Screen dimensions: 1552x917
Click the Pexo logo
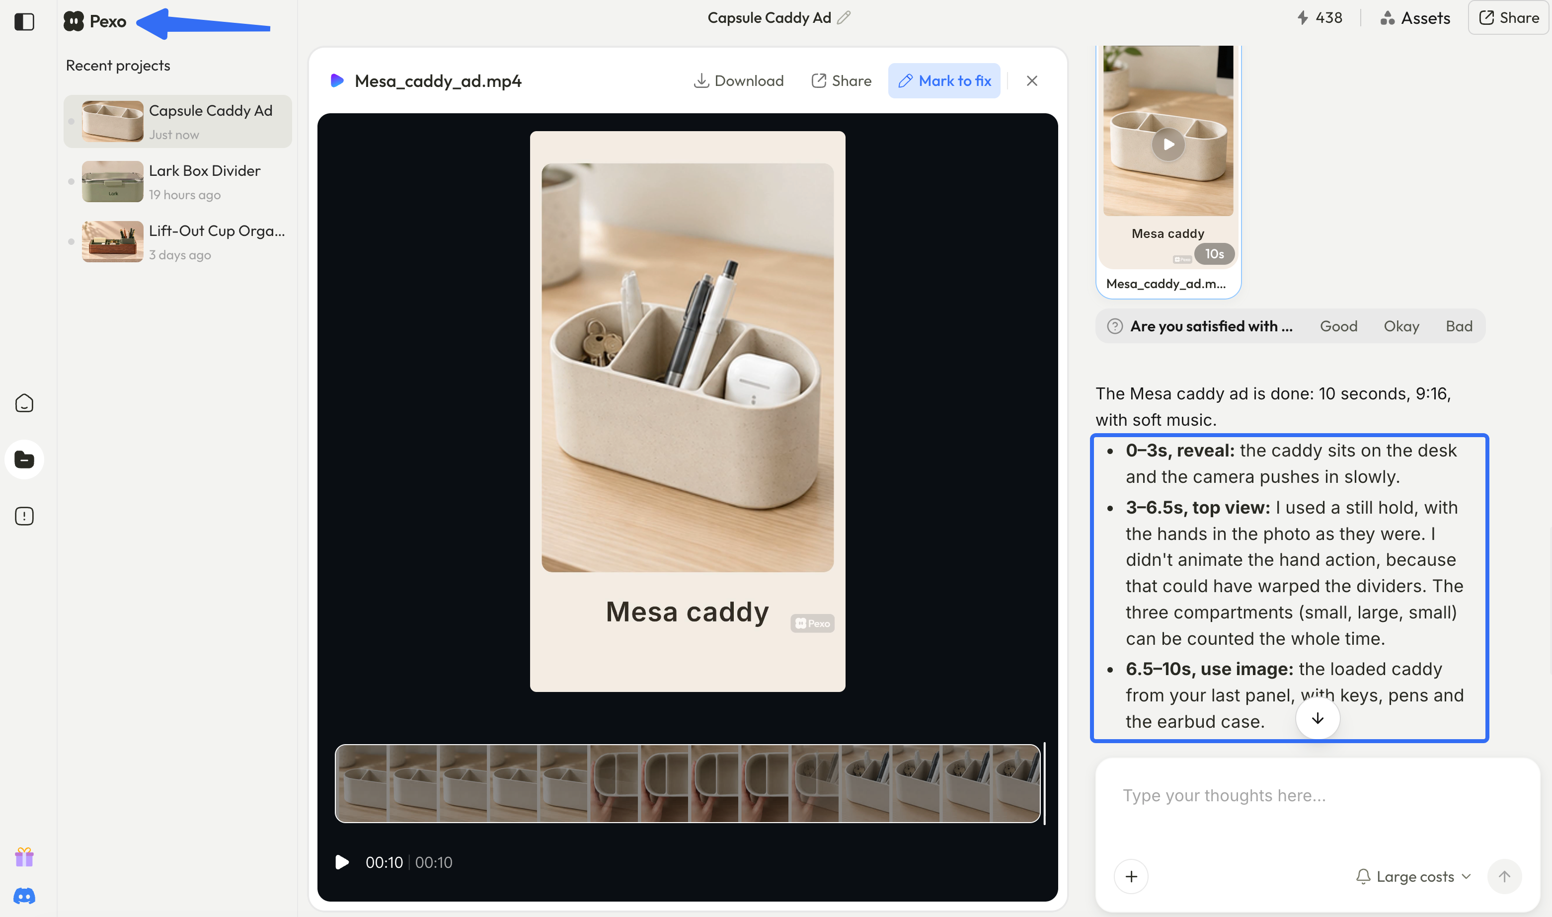tap(95, 22)
